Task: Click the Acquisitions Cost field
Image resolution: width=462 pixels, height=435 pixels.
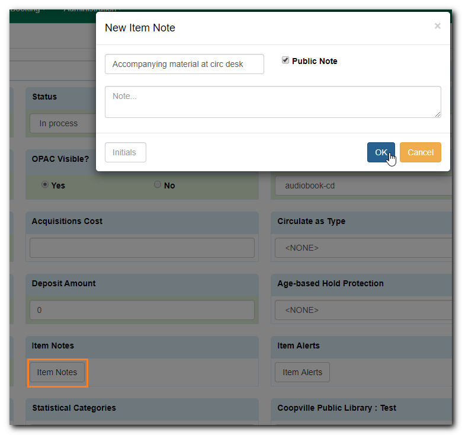Action: pyautogui.click(x=142, y=248)
